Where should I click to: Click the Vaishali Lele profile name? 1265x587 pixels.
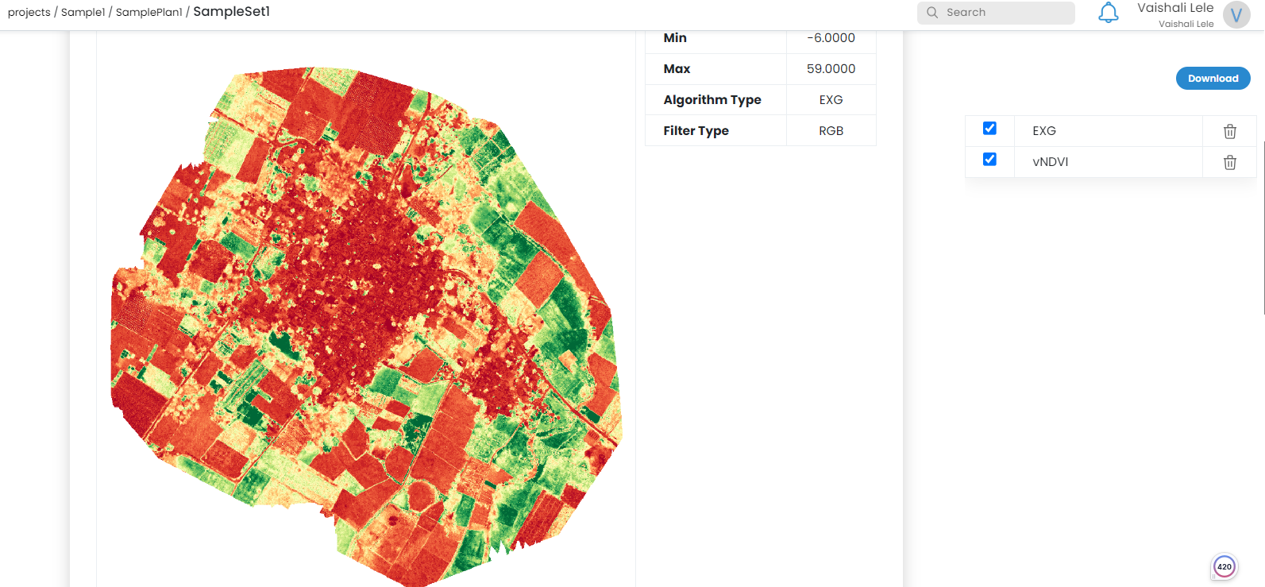tap(1174, 8)
